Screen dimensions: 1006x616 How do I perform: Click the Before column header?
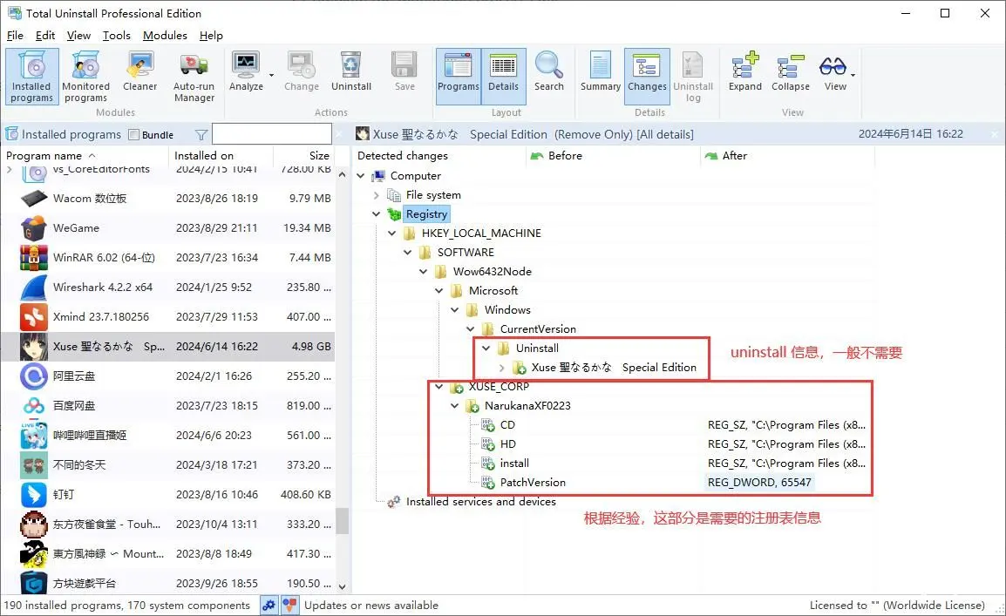[611, 156]
